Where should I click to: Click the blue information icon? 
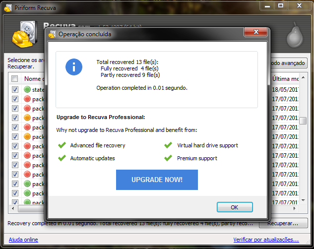point(74,67)
